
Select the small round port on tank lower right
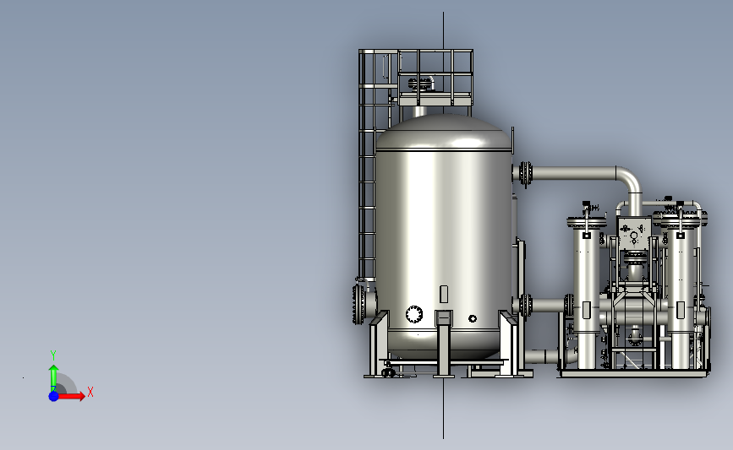coord(473,318)
